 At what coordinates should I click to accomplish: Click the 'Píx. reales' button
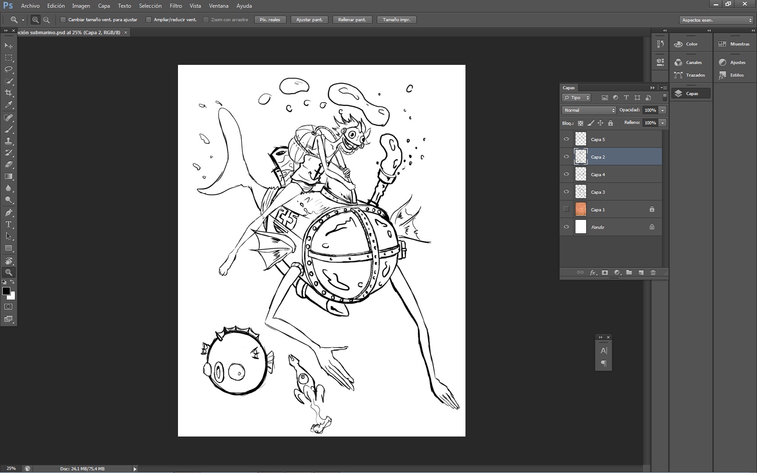[x=270, y=20]
